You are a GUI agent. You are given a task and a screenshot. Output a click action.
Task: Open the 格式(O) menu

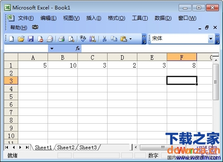(117, 18)
